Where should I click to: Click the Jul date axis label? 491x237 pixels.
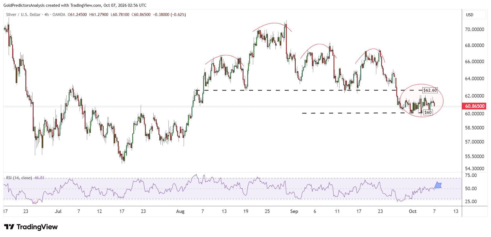[58, 211]
